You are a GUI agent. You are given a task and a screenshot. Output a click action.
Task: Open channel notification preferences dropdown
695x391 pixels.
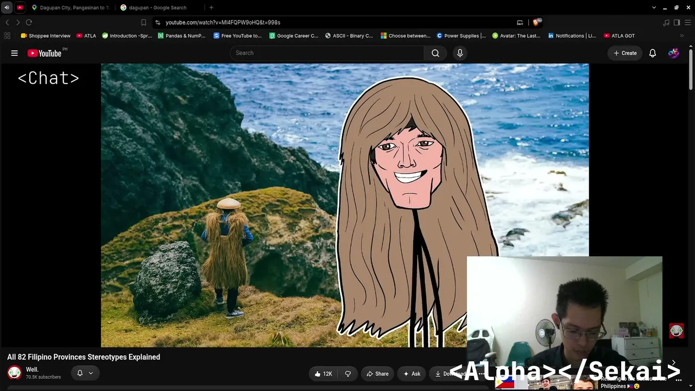85,373
